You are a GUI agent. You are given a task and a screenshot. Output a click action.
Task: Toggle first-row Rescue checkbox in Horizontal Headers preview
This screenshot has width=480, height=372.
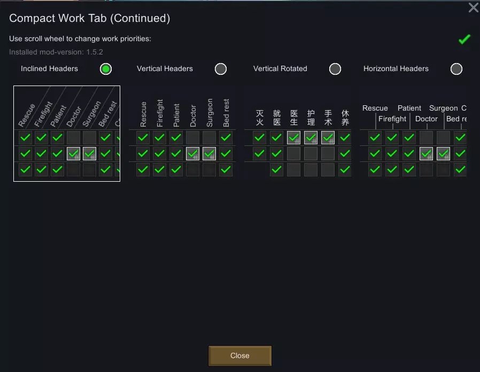[x=375, y=138]
